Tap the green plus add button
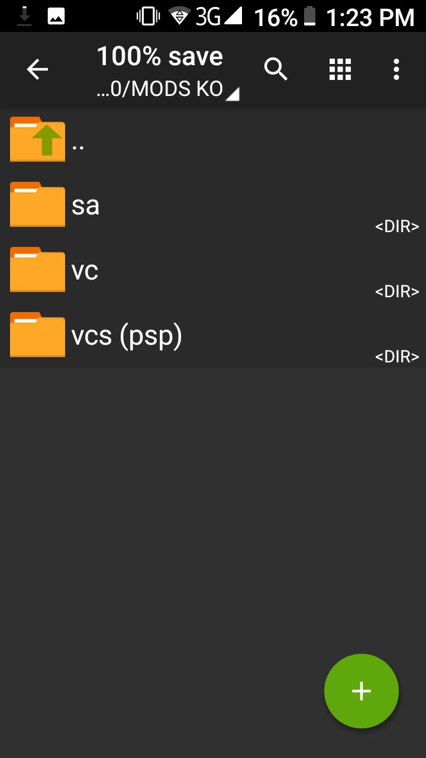Image resolution: width=426 pixels, height=758 pixels. (362, 691)
